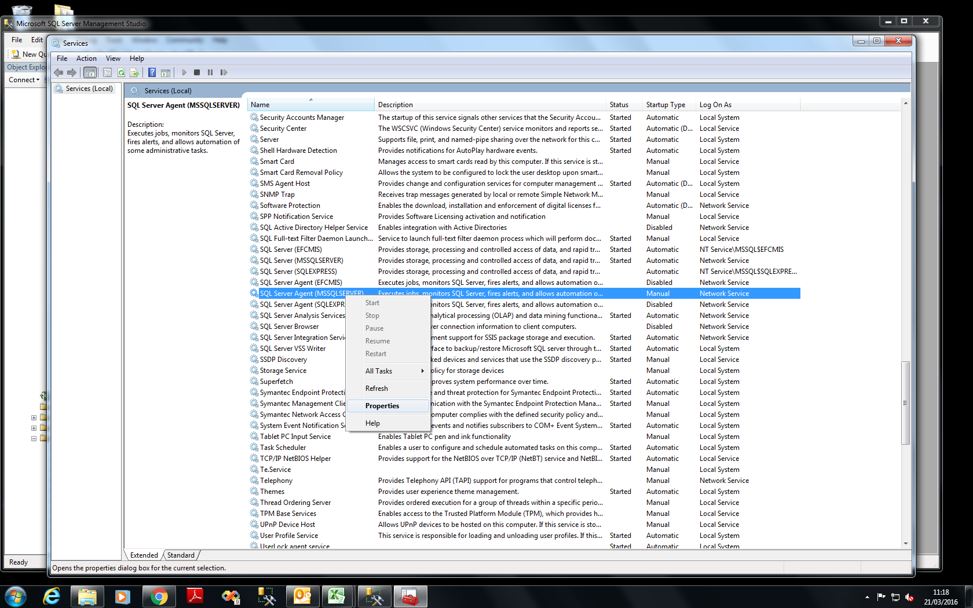Sort by the Log On As column header

pos(748,105)
